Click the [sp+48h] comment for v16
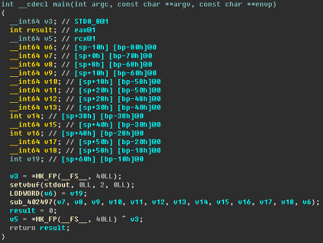This screenshot has width=323, height=243. pos(79,134)
